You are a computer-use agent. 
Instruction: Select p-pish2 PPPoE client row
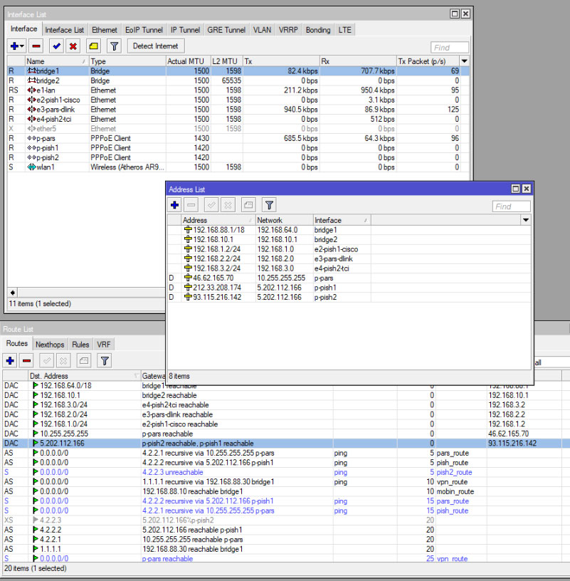tap(238, 157)
